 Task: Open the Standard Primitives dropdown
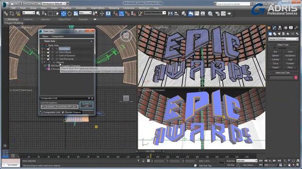283,39
